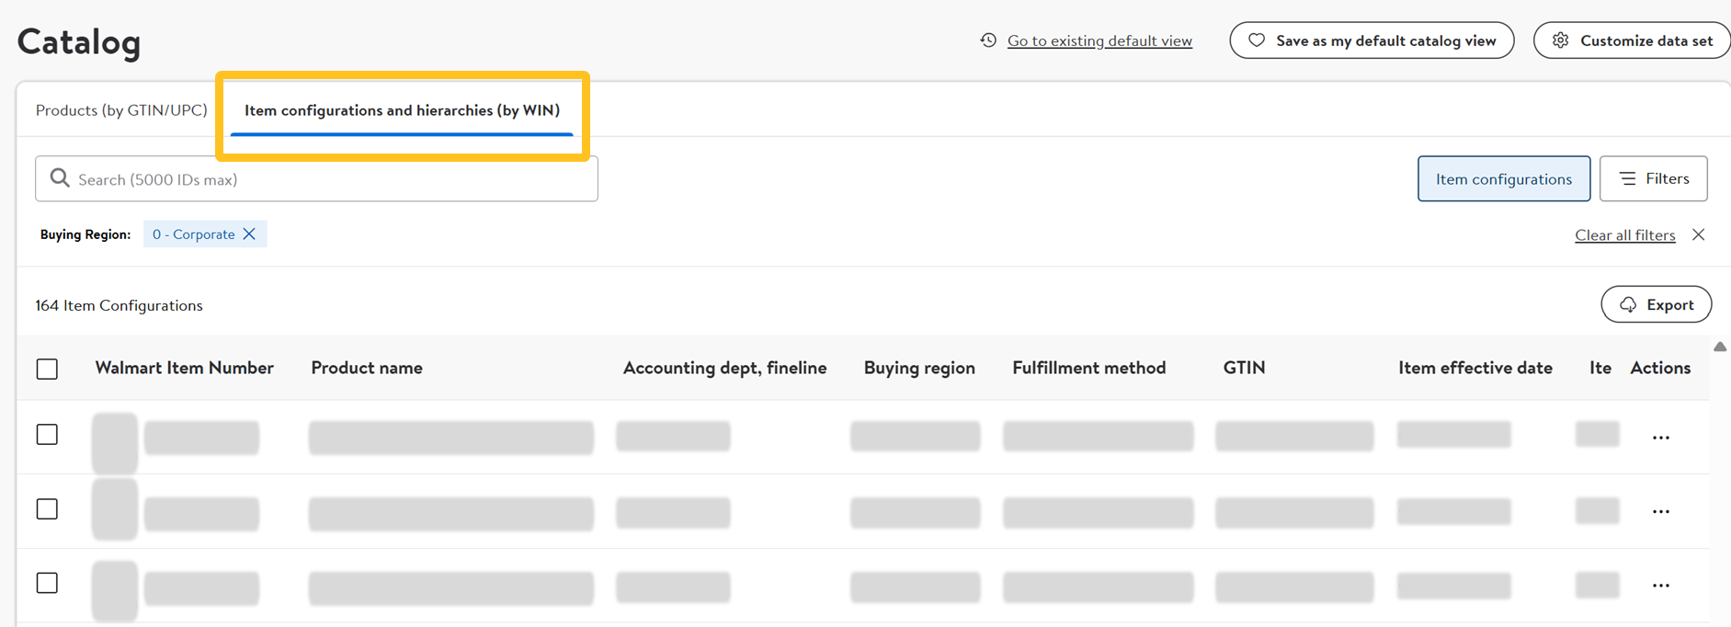Click the Item configurations button
This screenshot has width=1731, height=627.
[1503, 178]
